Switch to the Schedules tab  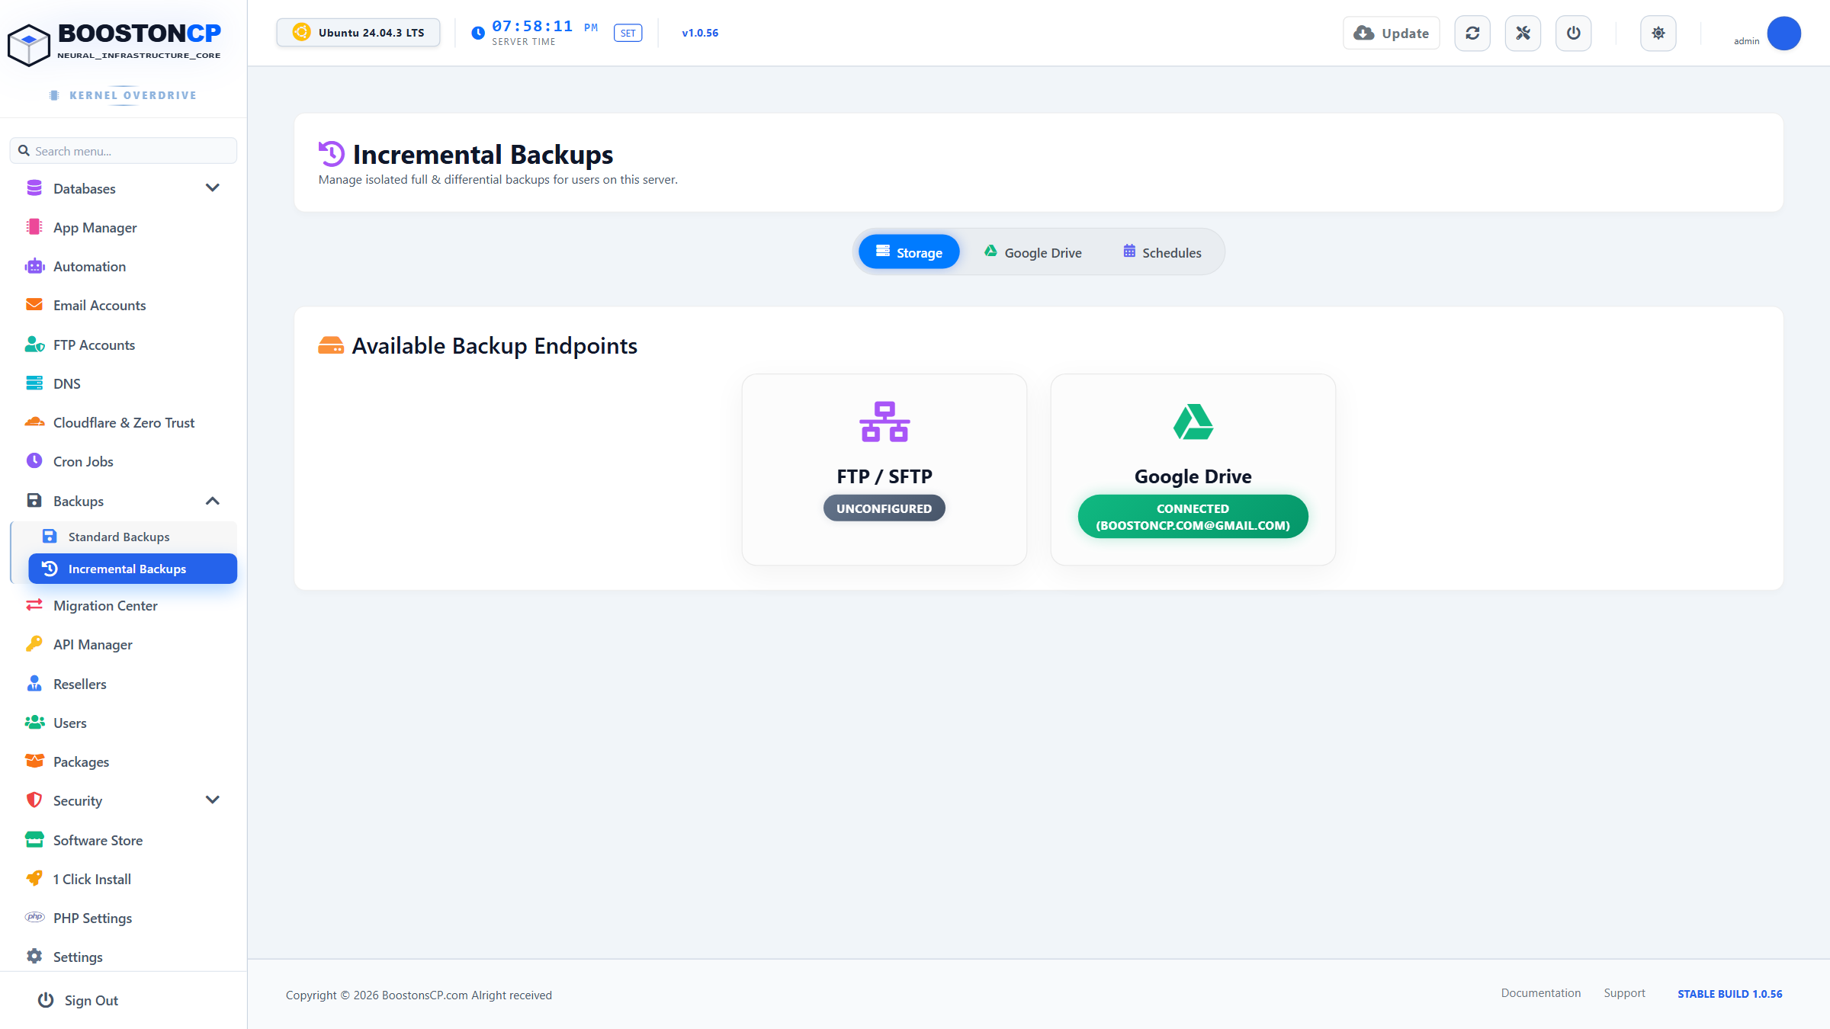[x=1162, y=252]
